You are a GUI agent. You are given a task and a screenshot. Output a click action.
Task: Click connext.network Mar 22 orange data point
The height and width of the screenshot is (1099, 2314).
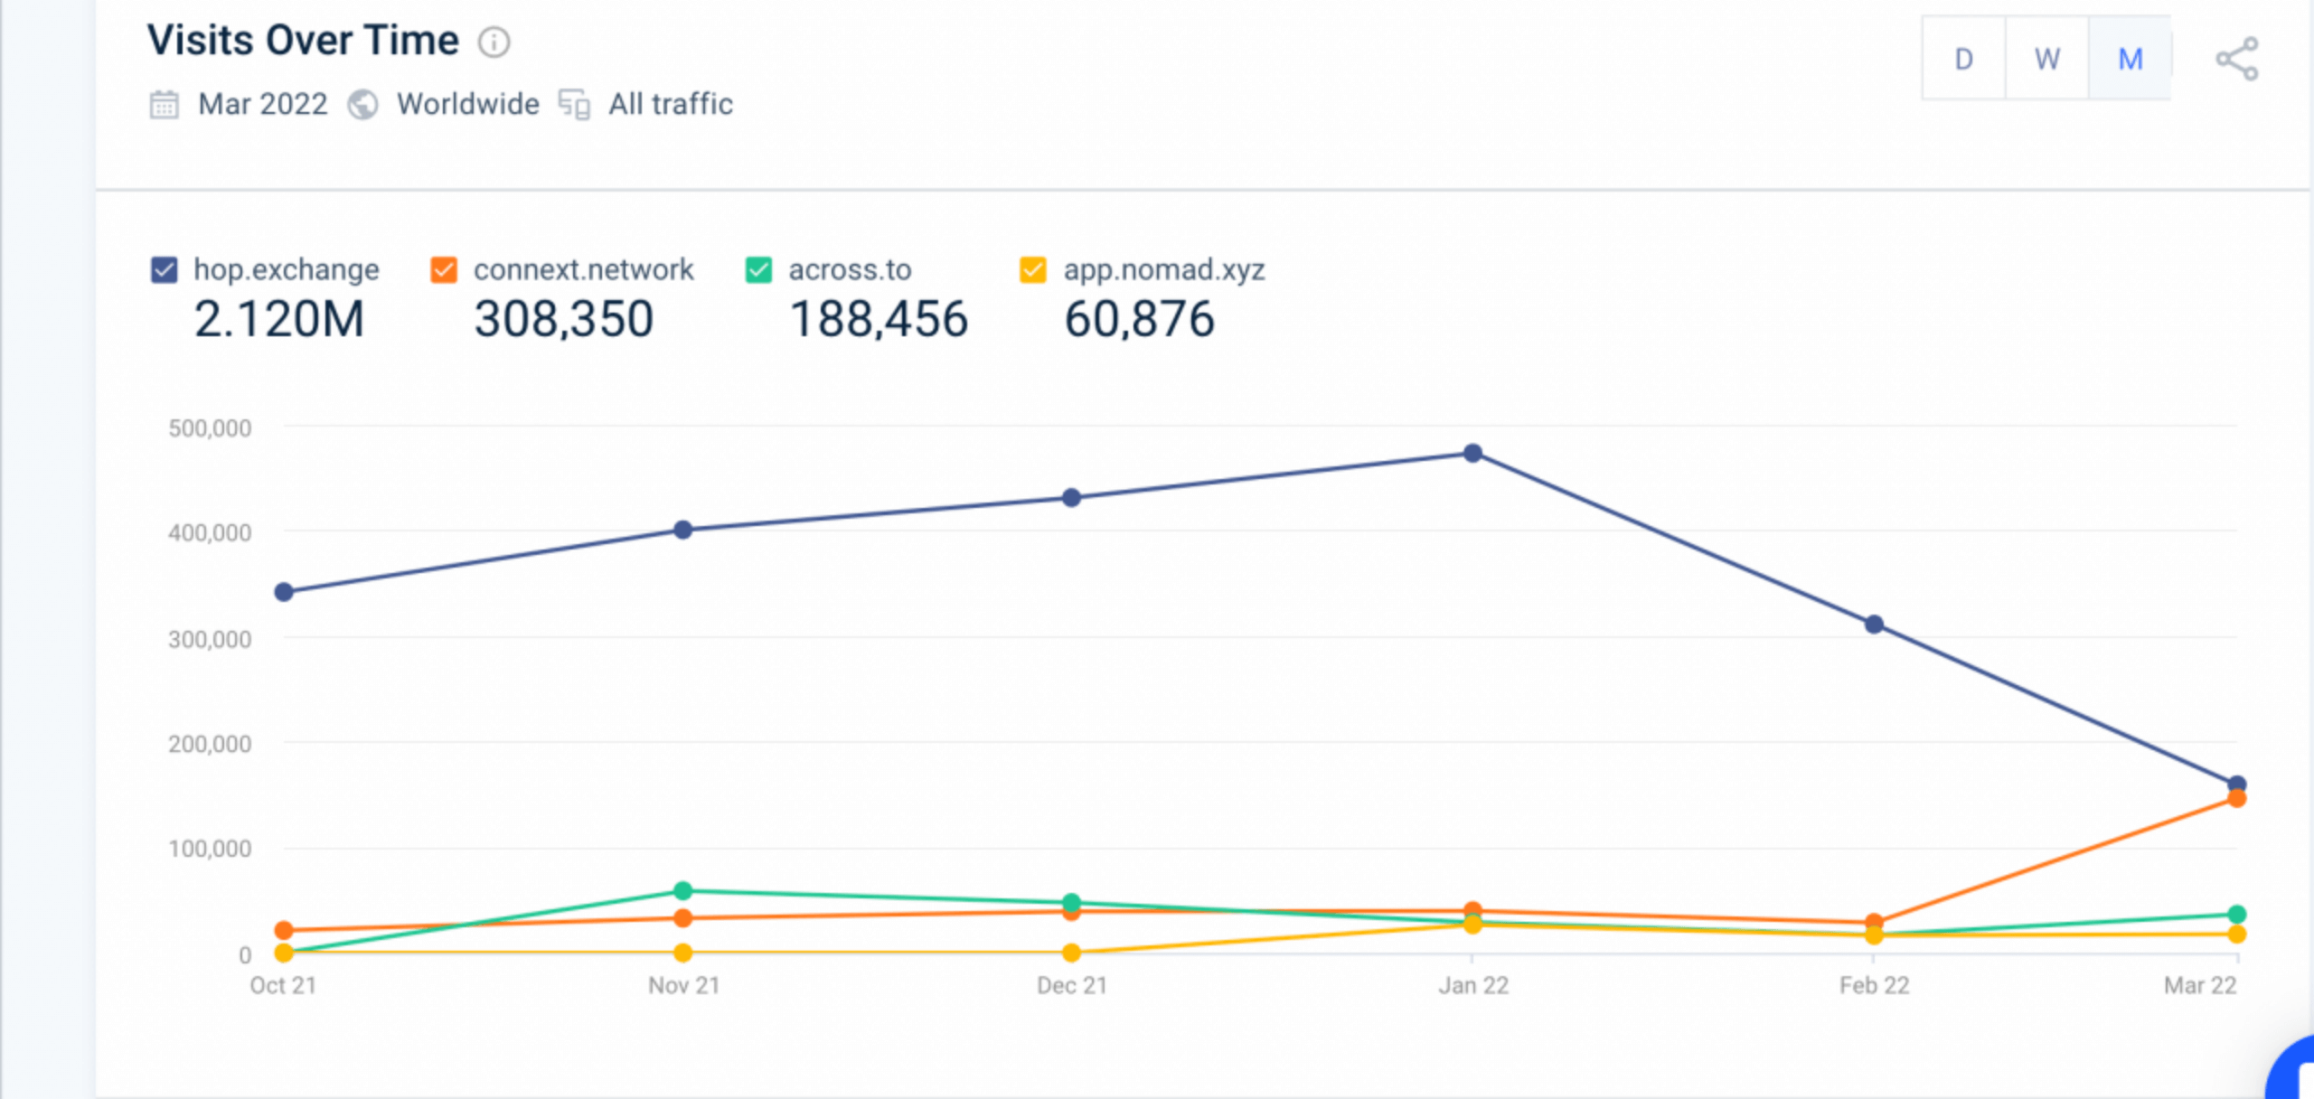tap(2237, 798)
